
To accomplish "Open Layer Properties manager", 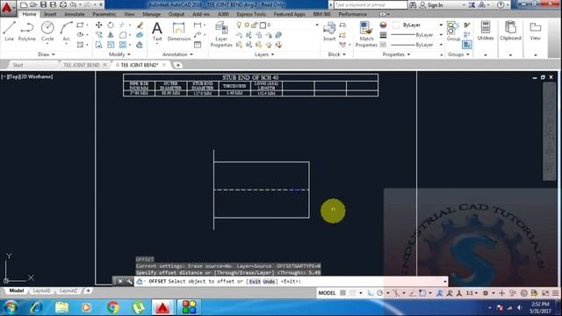I will point(221,34).
